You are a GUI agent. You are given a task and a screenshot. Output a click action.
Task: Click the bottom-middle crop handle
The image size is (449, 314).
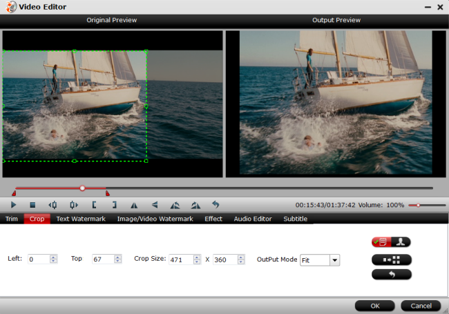click(75, 161)
